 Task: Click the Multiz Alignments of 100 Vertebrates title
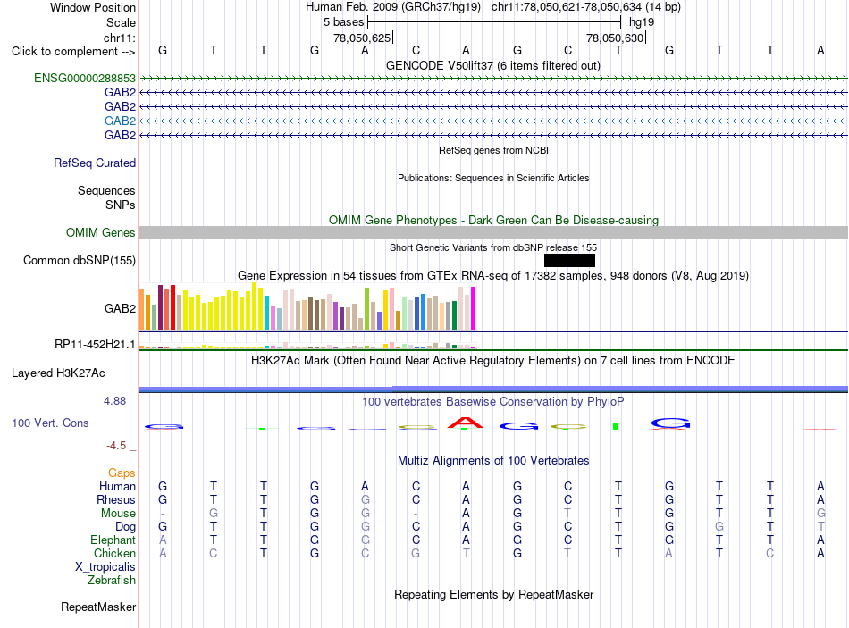[493, 461]
